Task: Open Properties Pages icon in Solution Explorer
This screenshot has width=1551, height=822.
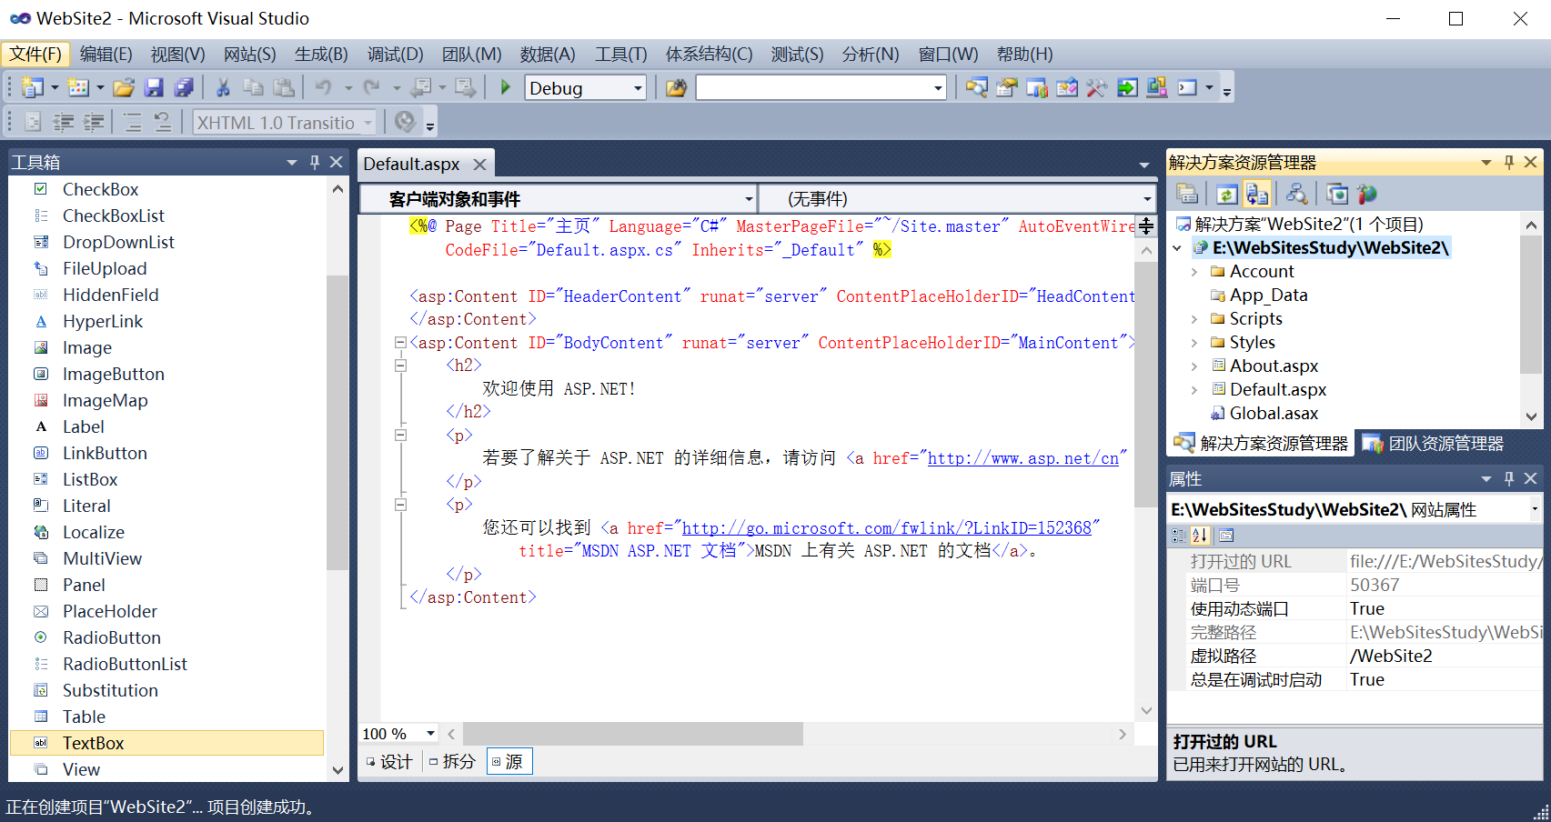Action: coord(1187,193)
